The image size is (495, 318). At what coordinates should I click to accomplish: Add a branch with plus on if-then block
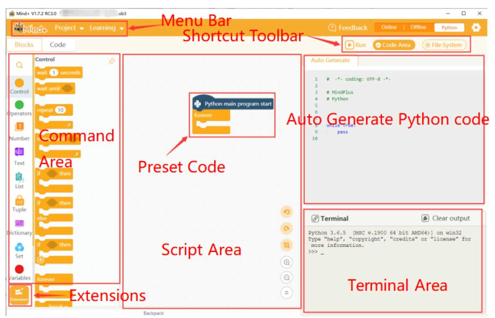click(x=41, y=260)
